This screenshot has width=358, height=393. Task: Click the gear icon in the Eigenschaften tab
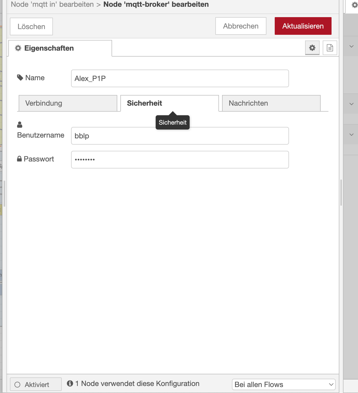pyautogui.click(x=18, y=48)
